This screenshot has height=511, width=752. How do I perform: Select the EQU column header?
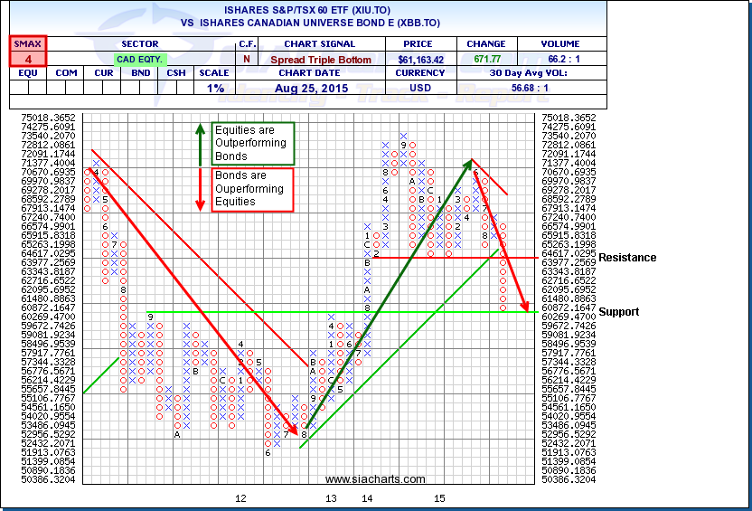(x=28, y=73)
